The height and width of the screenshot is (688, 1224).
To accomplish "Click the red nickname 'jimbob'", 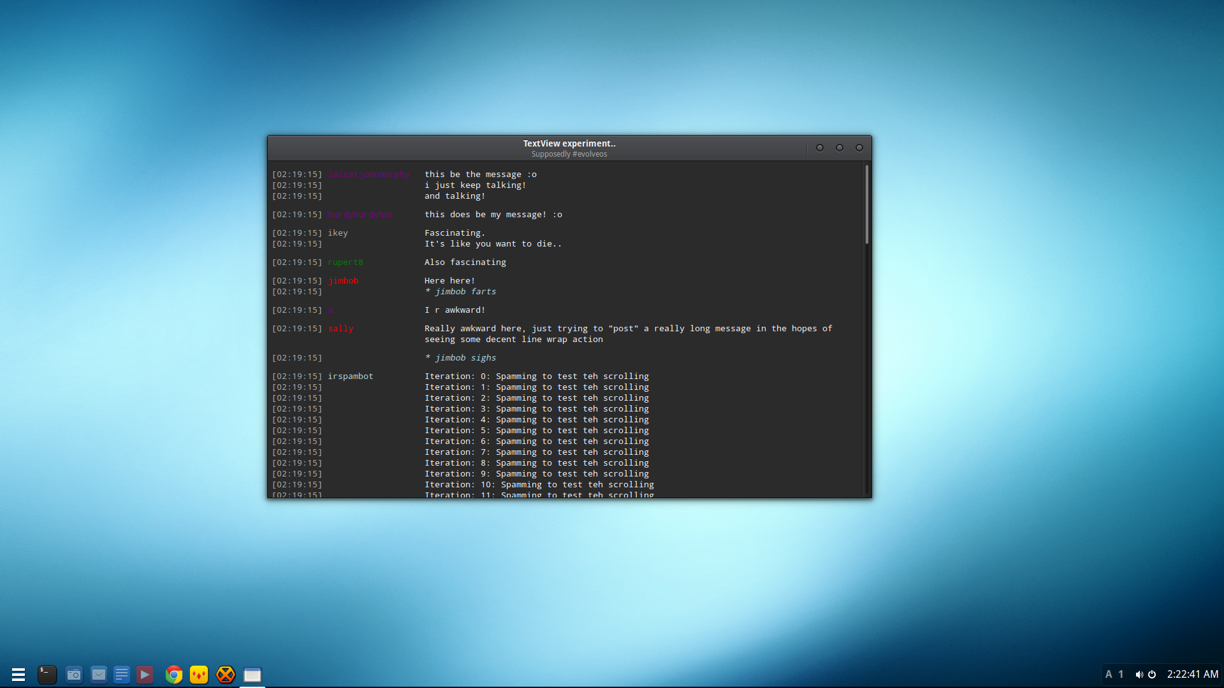I will click(x=343, y=281).
